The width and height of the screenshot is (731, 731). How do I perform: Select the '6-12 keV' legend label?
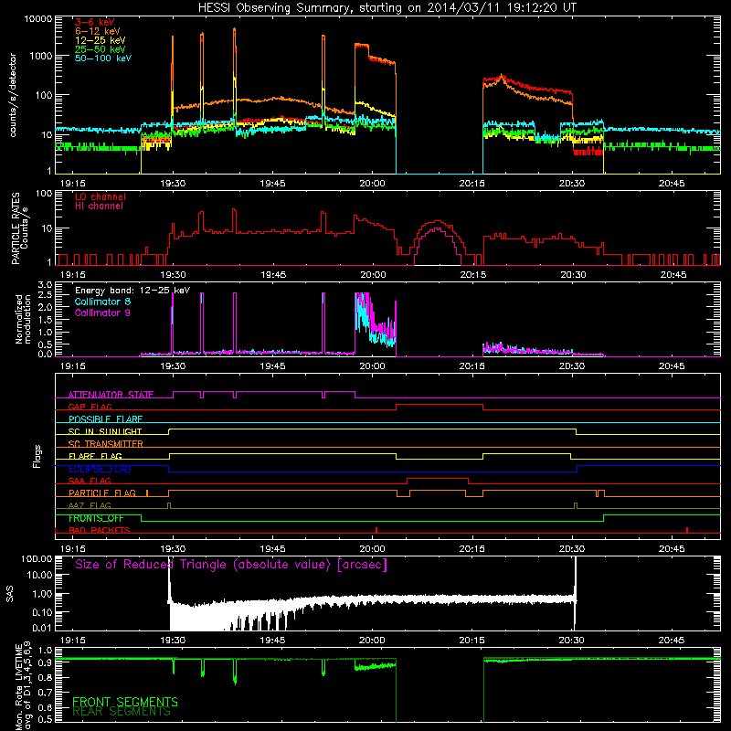98,31
